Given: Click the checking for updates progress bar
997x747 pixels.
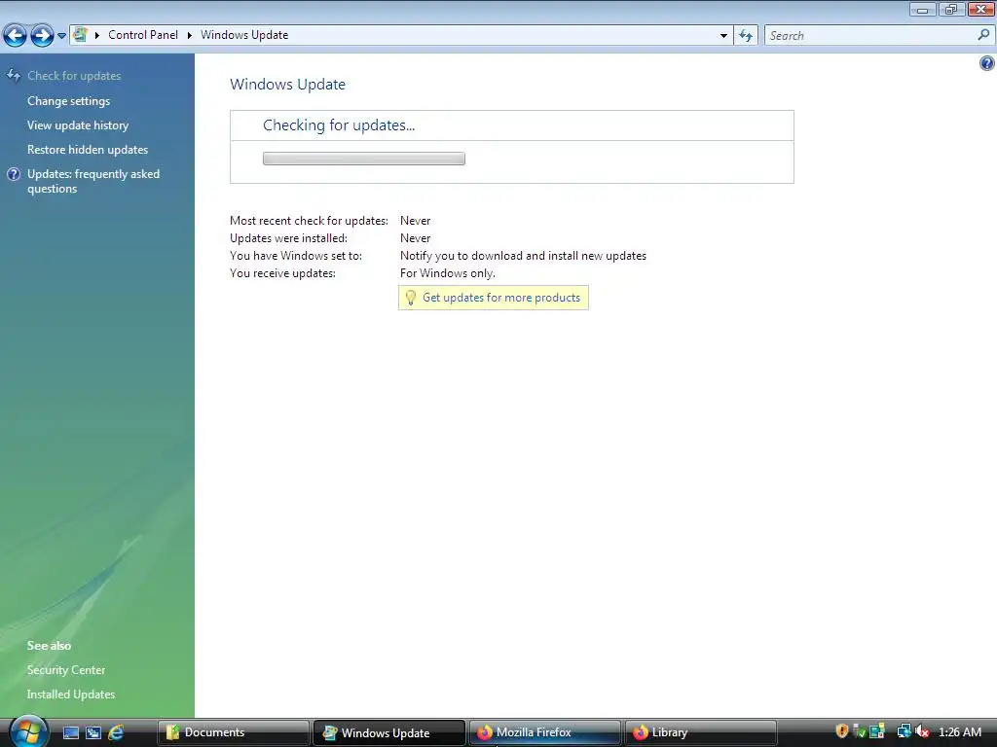Looking at the screenshot, I should [364, 159].
